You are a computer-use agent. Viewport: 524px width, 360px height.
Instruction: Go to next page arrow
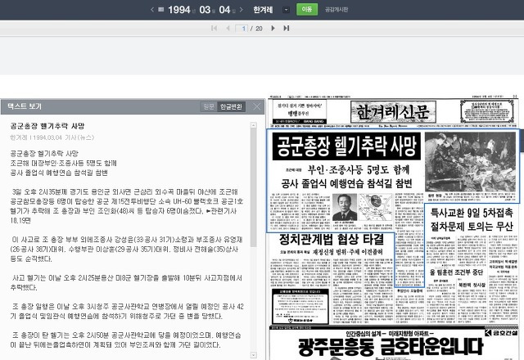click(x=273, y=29)
